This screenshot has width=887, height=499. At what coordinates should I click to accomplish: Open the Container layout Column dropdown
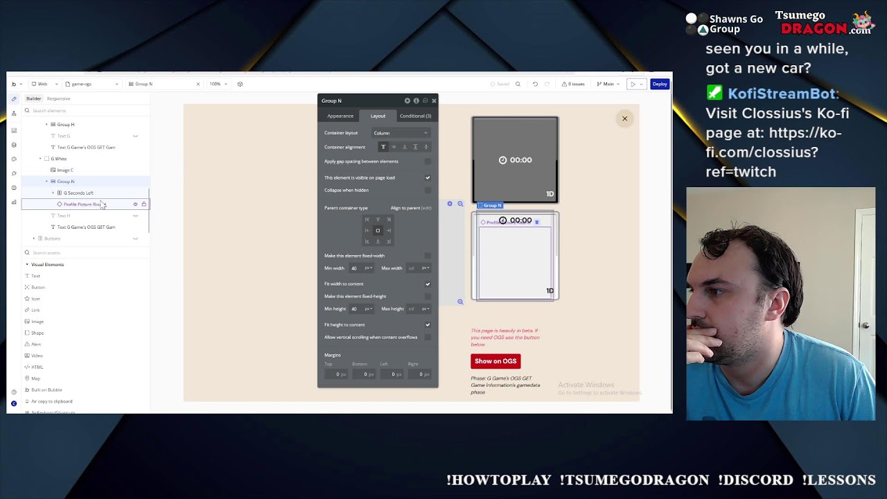tap(401, 133)
